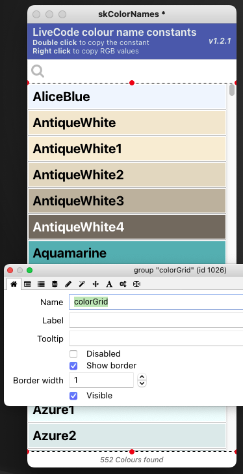243x474 pixels.
Task: Open the gears advanced tab
Action: [123, 284]
